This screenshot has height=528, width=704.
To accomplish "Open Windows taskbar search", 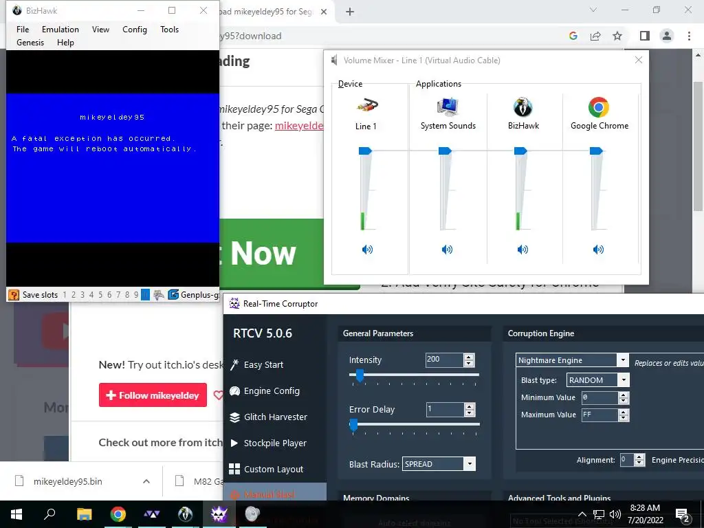I will [x=49, y=514].
